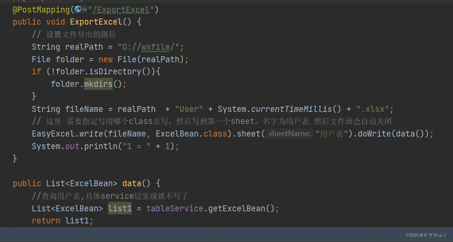This screenshot has width=453, height=242.
Task: Click the new keyword before File(realPath)
Action: 105,59
